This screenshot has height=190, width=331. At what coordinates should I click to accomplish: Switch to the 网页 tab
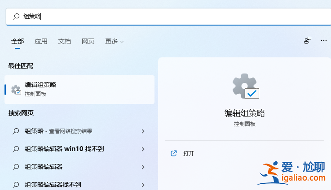point(88,41)
